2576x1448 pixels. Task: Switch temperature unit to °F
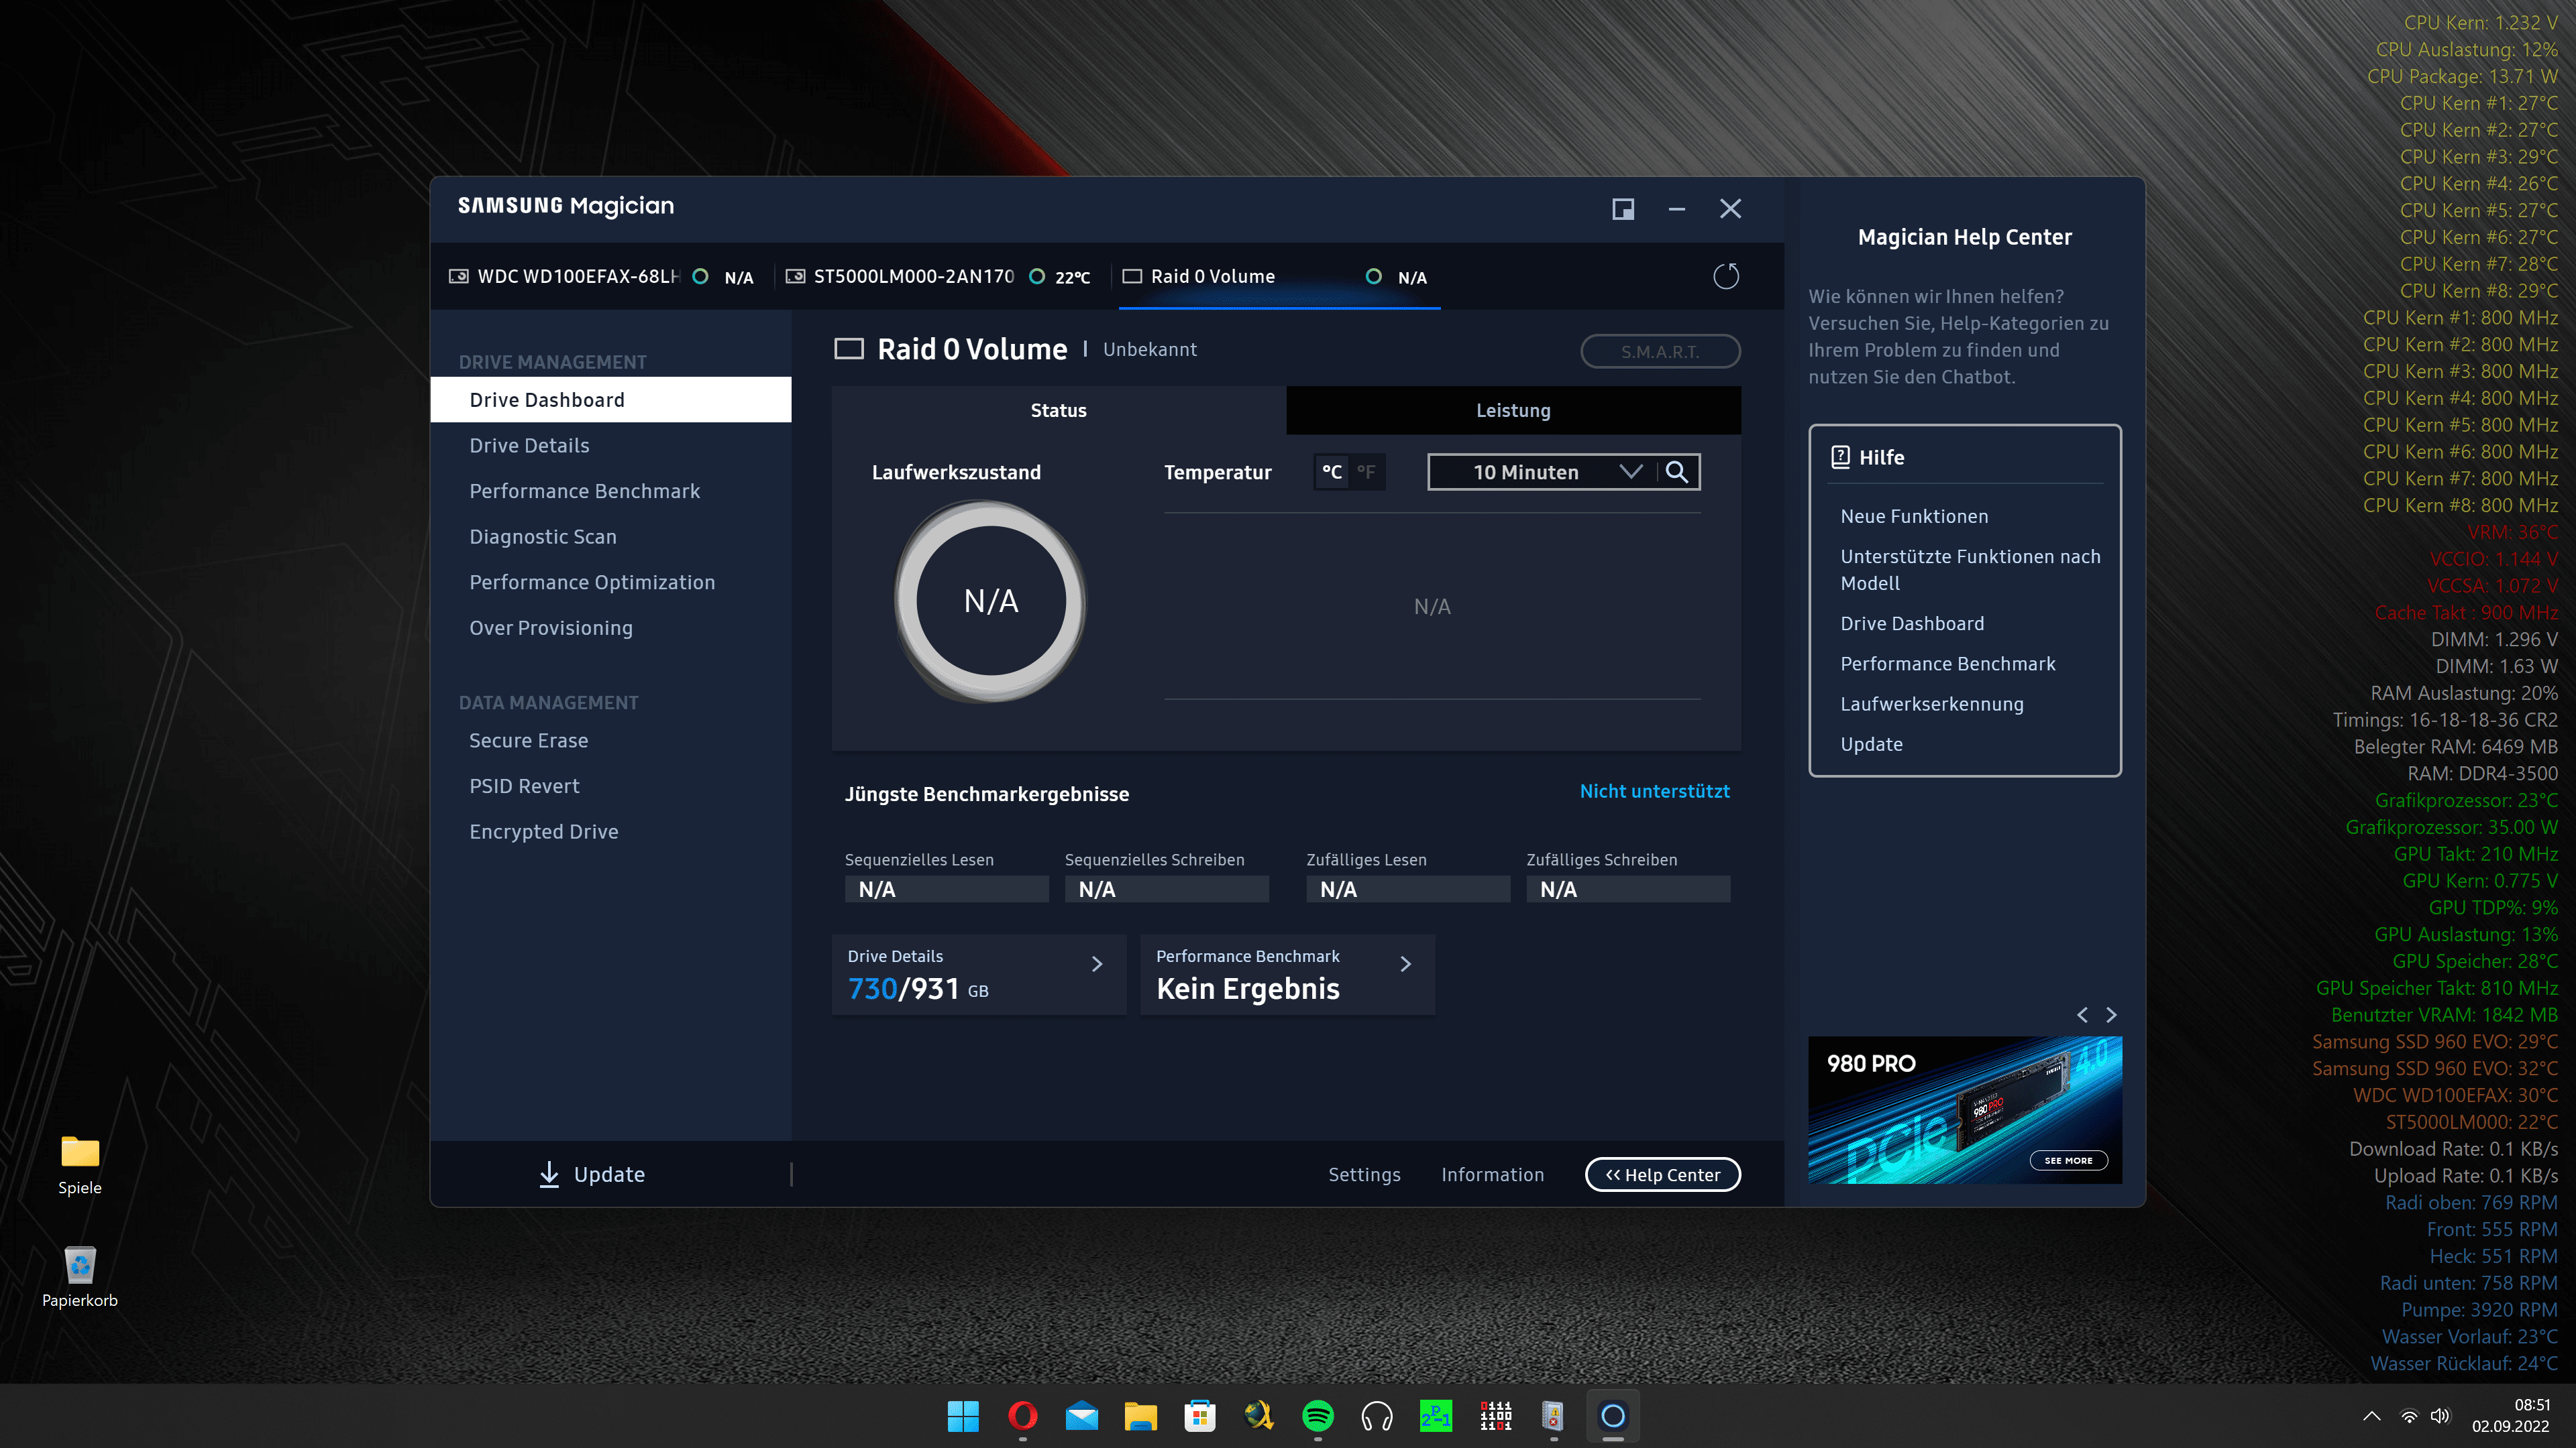1366,472
